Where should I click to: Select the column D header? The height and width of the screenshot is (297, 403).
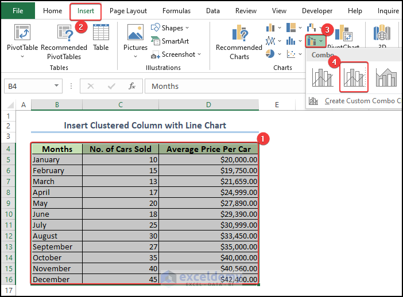click(x=208, y=105)
